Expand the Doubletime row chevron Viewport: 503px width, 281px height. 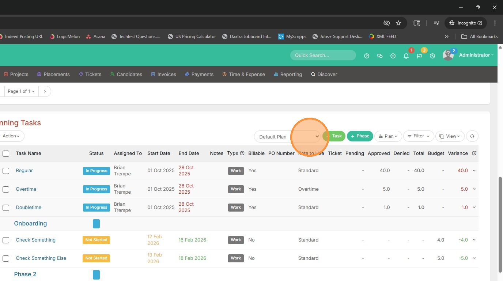coord(474,208)
